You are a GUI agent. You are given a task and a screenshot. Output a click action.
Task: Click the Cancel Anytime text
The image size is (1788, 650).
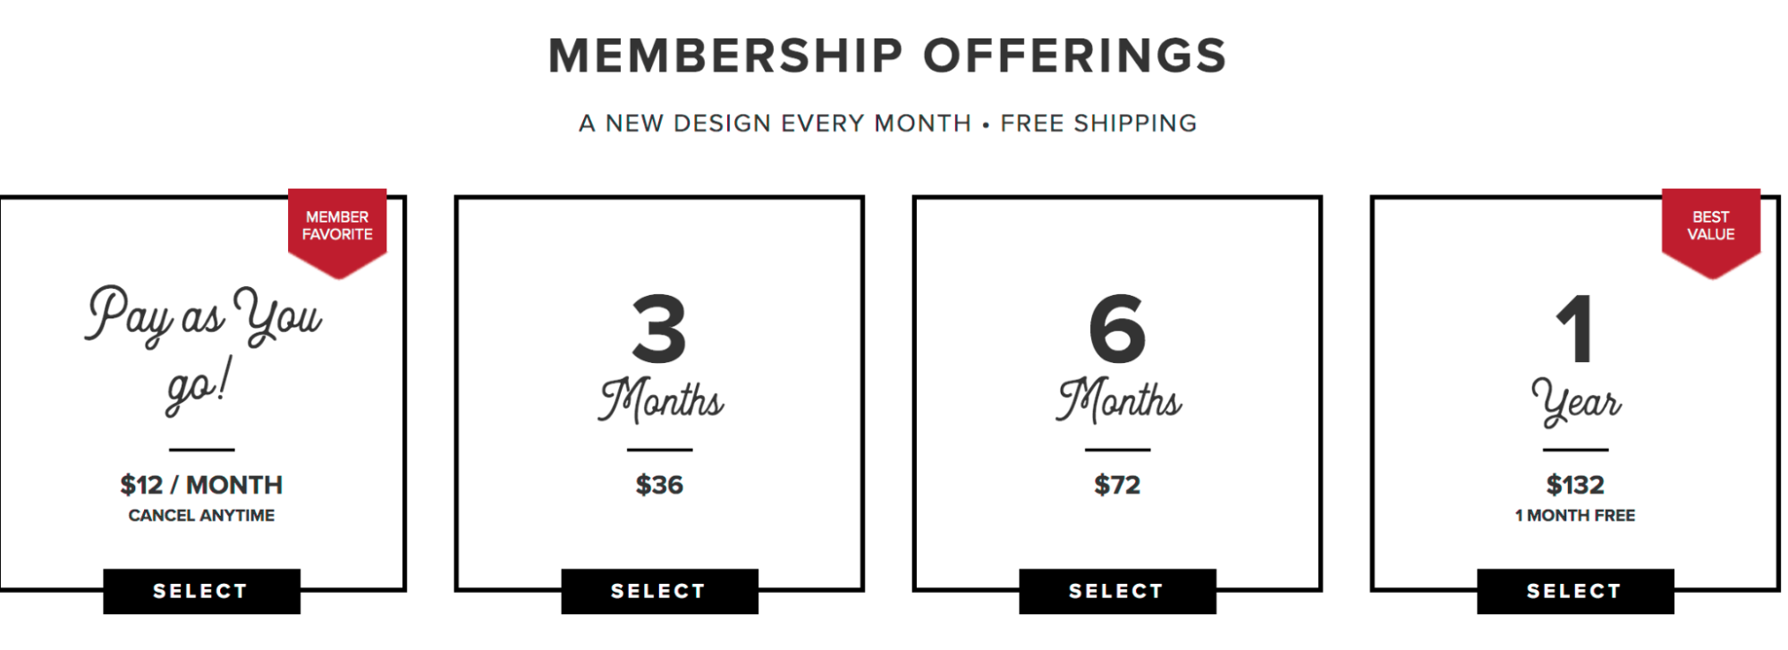201,515
